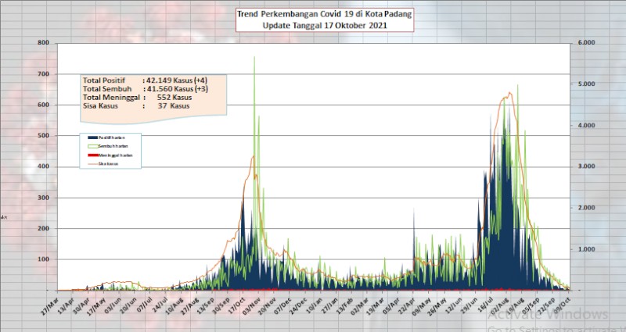626x332 pixels.
Task: Select the green 'Sembuh harian' legend swatch
Action: [92, 146]
